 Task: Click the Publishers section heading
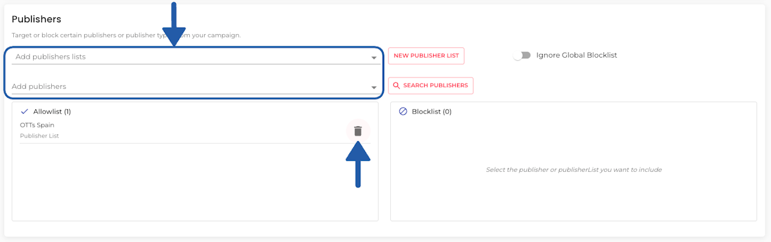37,20
